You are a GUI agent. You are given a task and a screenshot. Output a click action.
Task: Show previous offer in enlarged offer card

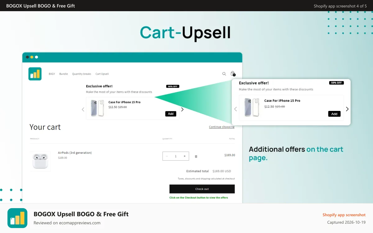236,109
